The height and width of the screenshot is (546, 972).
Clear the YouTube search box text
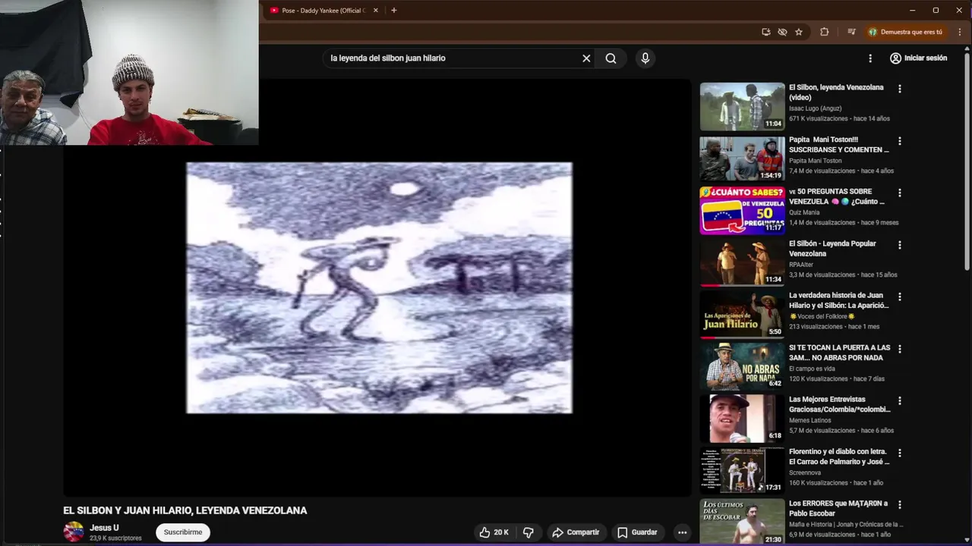[586, 58]
